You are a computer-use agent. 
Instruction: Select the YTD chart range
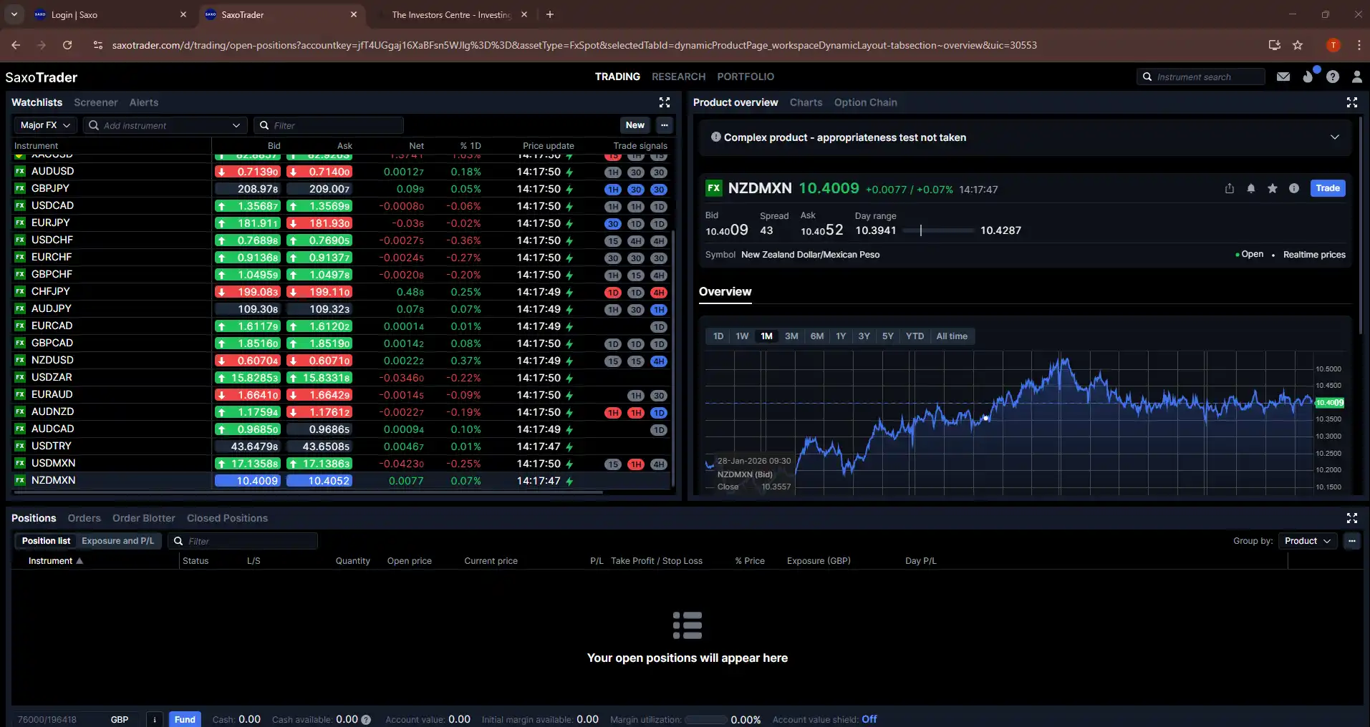coord(915,336)
